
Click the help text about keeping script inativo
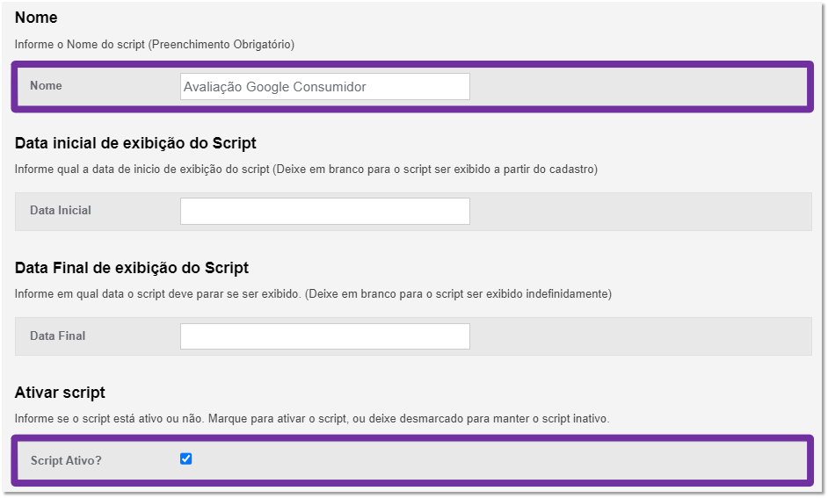(x=312, y=418)
